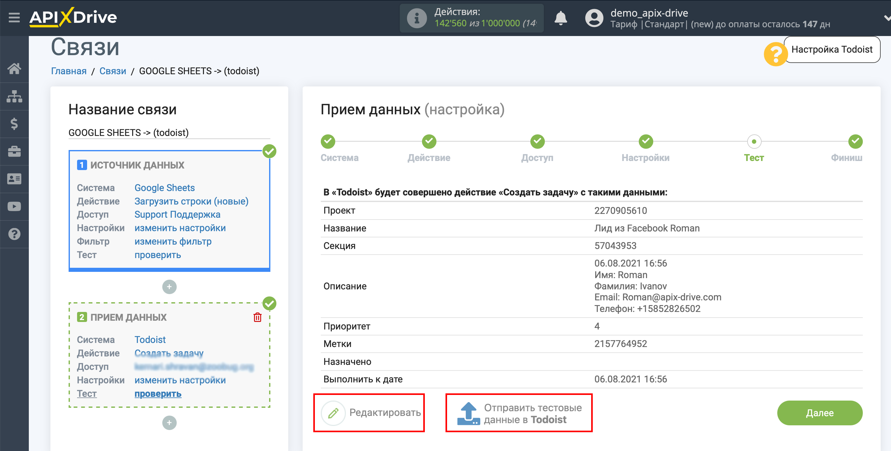The width and height of the screenshot is (891, 451).
Task: Go to Главная breadcrumb
Action: (x=69, y=71)
